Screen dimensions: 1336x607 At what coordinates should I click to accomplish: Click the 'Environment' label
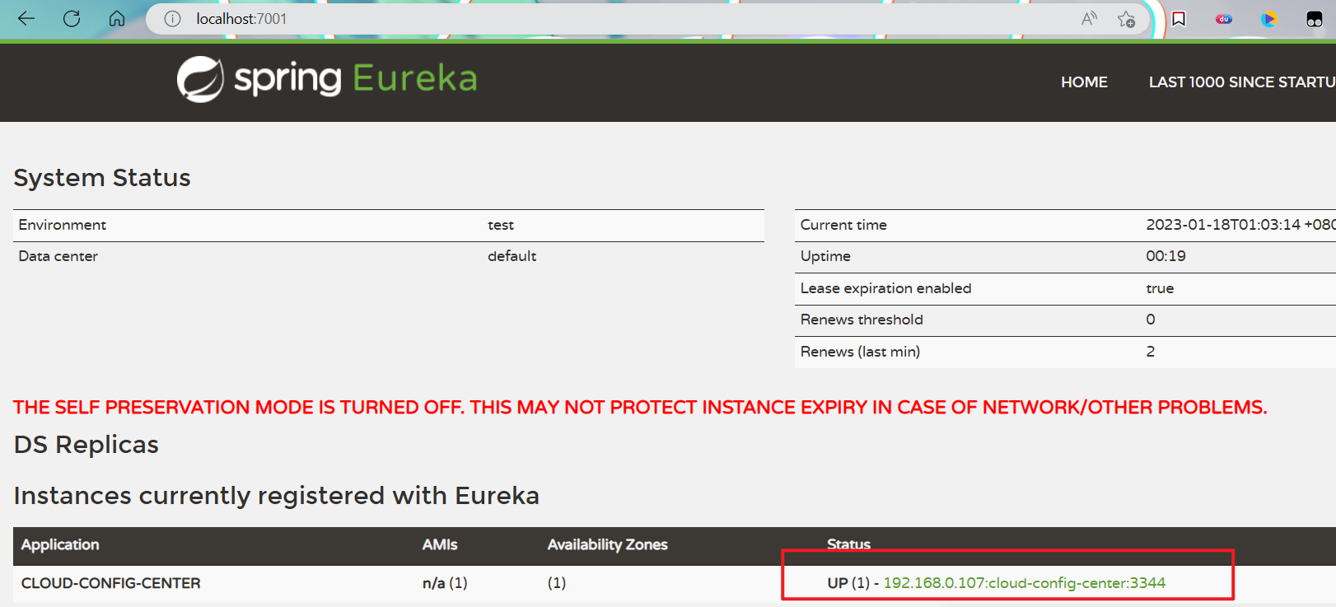pyautogui.click(x=63, y=225)
